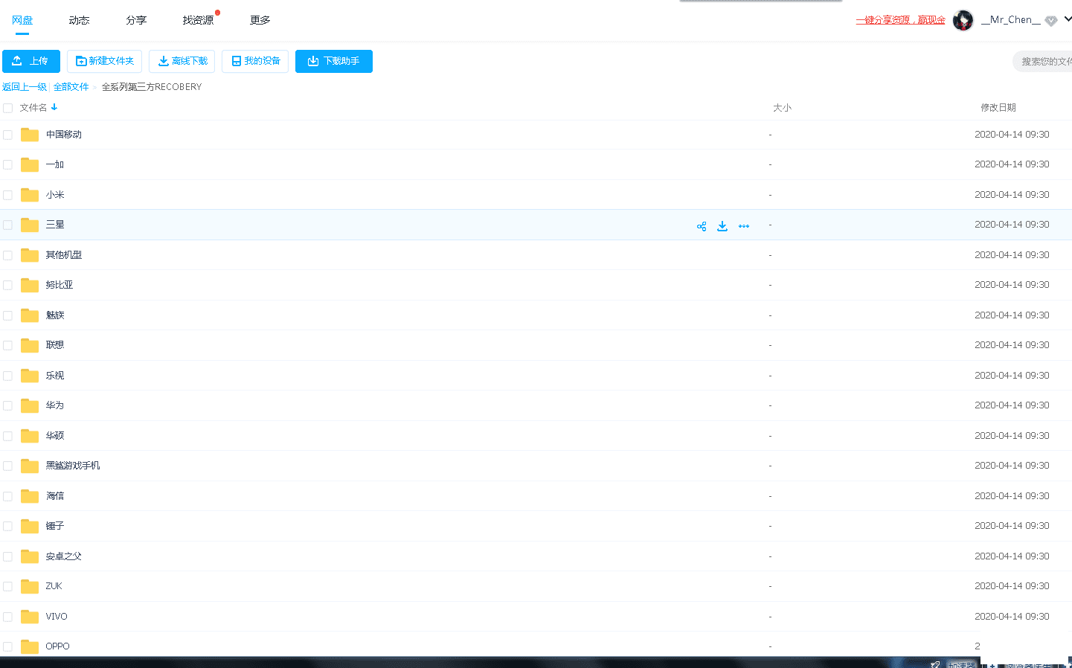Check the box for 中国移动
1072x668 pixels.
pos(8,135)
